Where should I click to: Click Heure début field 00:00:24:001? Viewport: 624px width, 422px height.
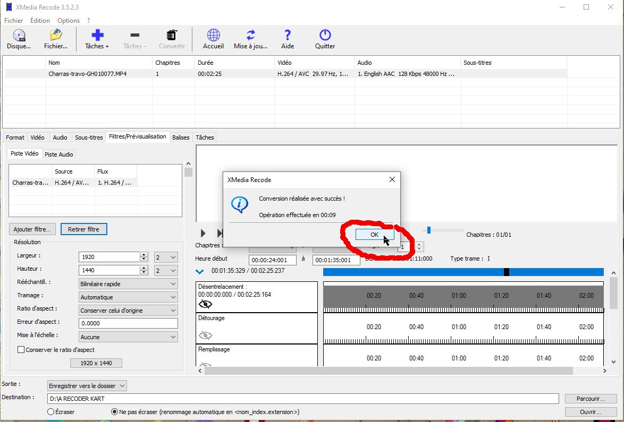pos(273,260)
